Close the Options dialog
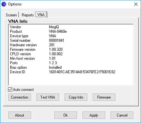141x123 pixels. (136, 4)
